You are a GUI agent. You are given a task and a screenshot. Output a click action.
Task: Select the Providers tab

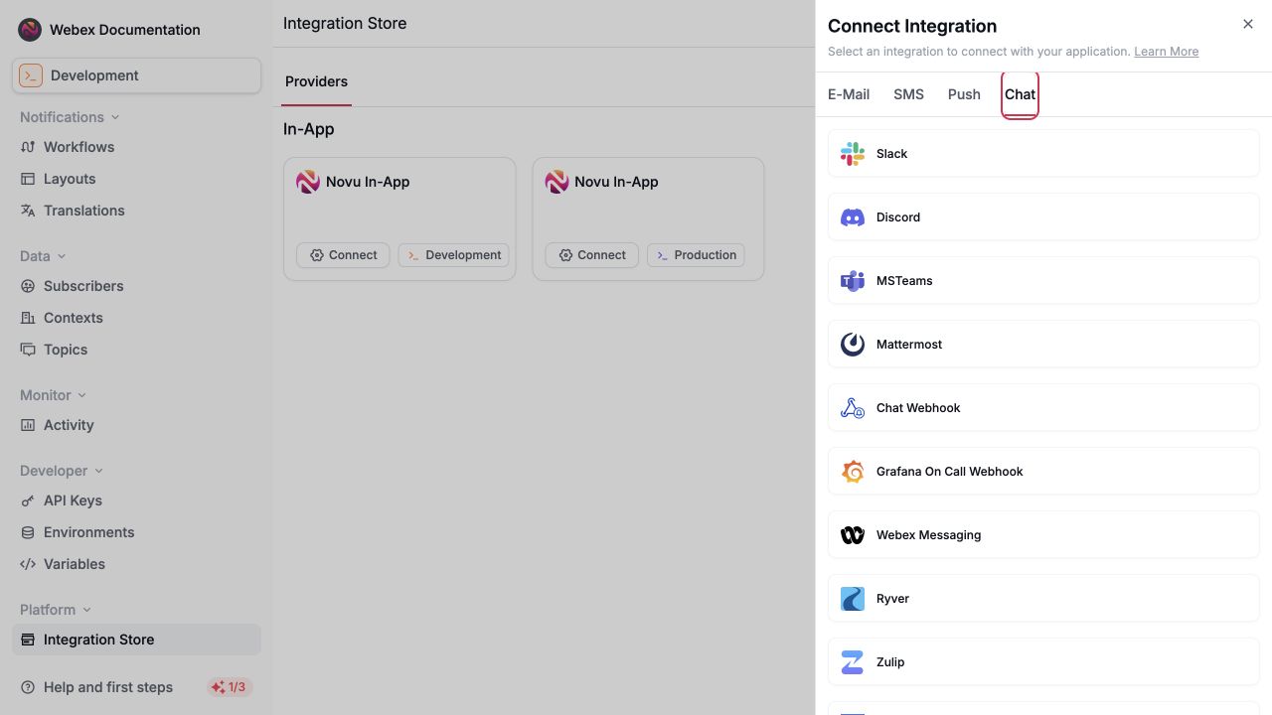point(316,81)
